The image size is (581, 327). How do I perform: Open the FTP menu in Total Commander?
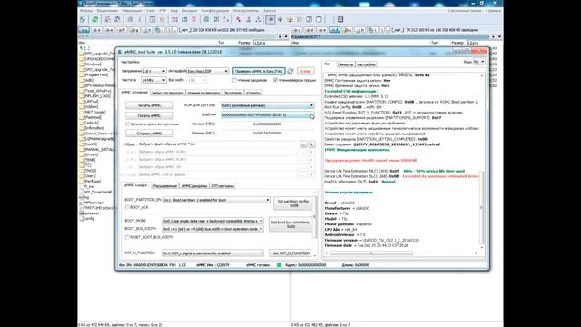tap(162, 11)
